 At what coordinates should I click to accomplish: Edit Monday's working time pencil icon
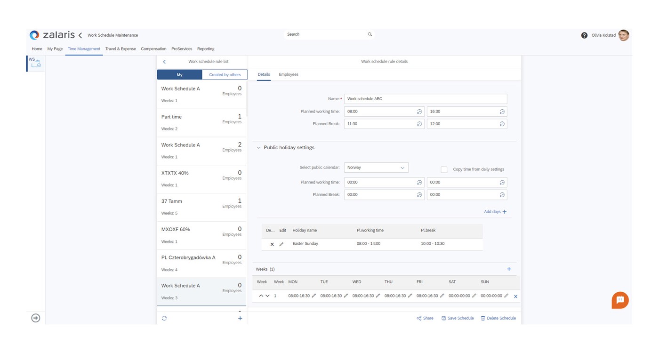(x=314, y=296)
